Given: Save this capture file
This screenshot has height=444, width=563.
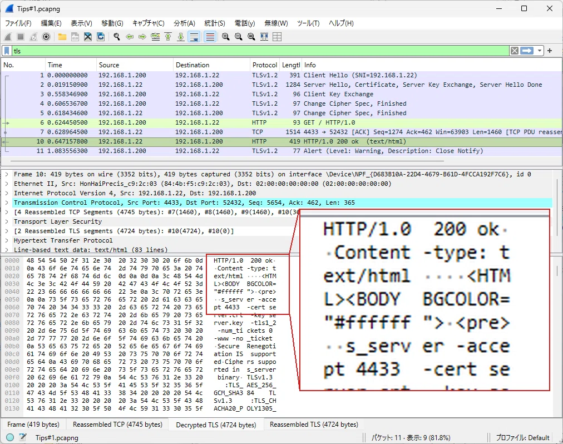Looking at the screenshot, I should click(75, 37).
